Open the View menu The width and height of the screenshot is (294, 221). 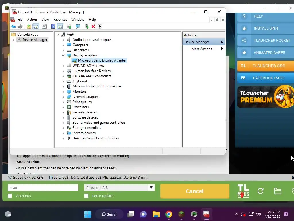45,20
